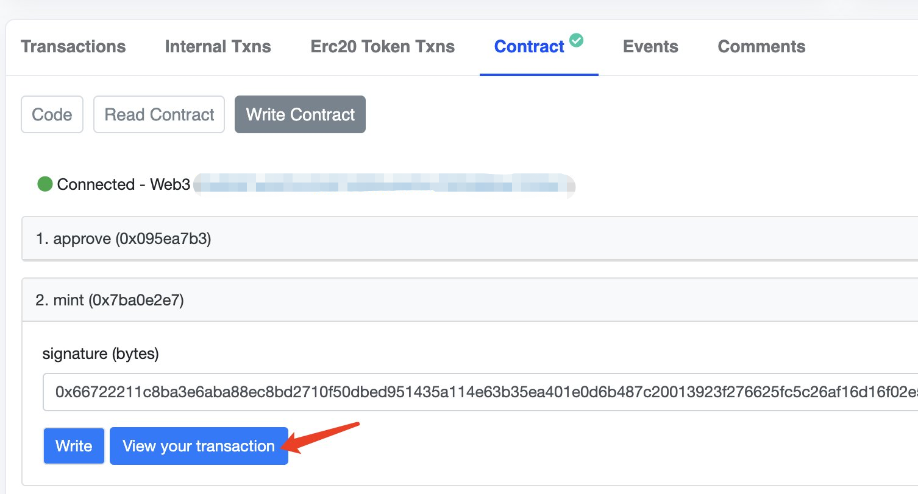Viewport: 918px width, 494px height.
Task: Show the Comments tab
Action: tap(761, 47)
